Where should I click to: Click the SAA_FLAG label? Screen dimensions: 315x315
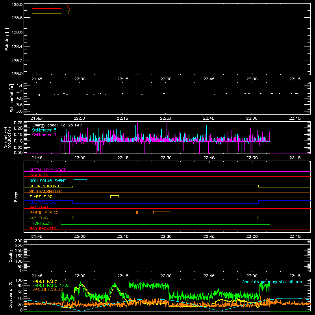pyautogui.click(x=39, y=207)
